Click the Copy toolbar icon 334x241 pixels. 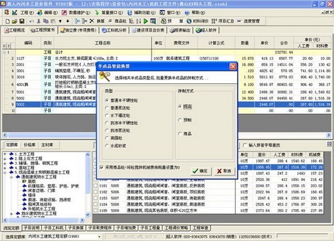[45, 21]
